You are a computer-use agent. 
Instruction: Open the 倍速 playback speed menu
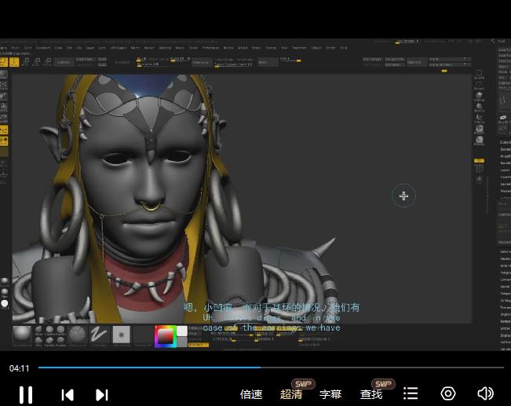pyautogui.click(x=251, y=394)
